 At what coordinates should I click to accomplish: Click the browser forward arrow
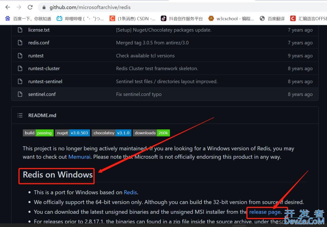[x=19, y=7]
